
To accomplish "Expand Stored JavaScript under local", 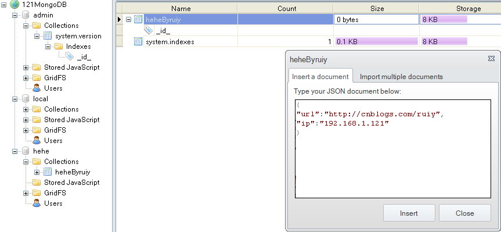I will click(x=26, y=120).
